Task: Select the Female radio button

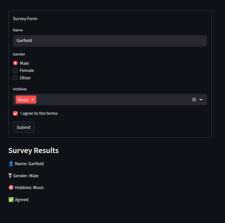Action: (x=15, y=70)
